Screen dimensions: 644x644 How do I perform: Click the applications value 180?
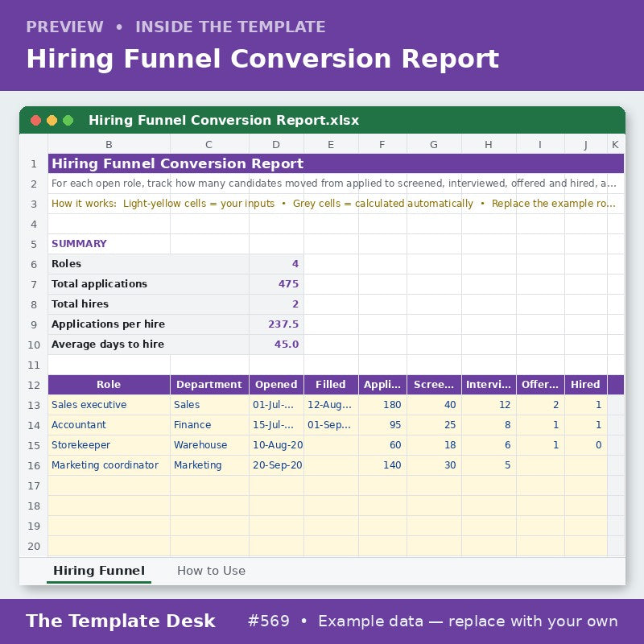[383, 405]
